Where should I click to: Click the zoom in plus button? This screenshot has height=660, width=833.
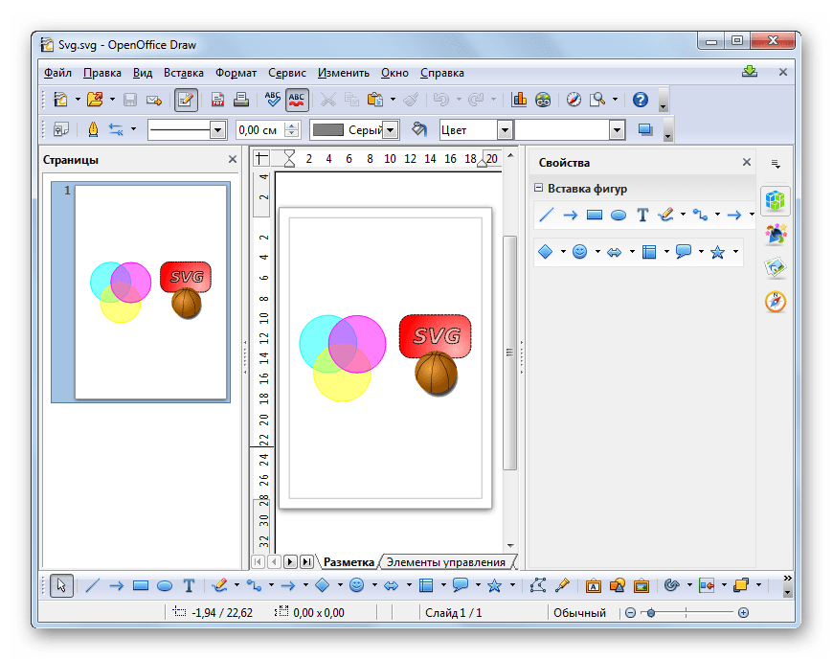click(743, 613)
